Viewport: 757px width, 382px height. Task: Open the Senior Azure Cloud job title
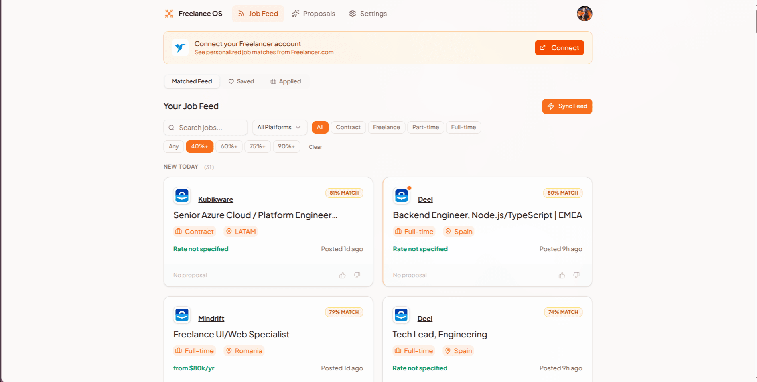[255, 215]
